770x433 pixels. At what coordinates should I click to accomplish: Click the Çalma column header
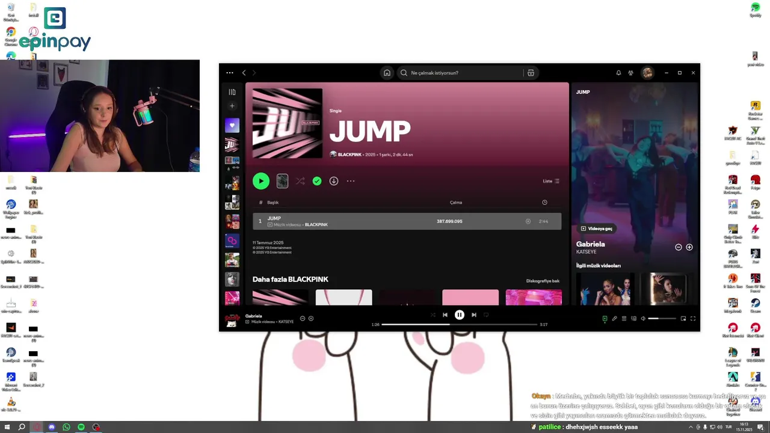tap(456, 203)
